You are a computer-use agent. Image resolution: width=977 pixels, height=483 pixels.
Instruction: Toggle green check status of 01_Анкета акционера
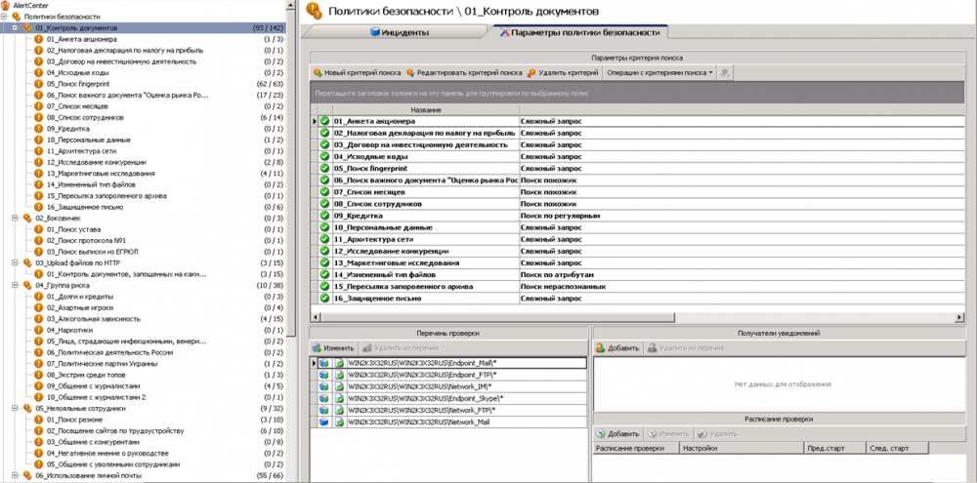pyautogui.click(x=325, y=121)
